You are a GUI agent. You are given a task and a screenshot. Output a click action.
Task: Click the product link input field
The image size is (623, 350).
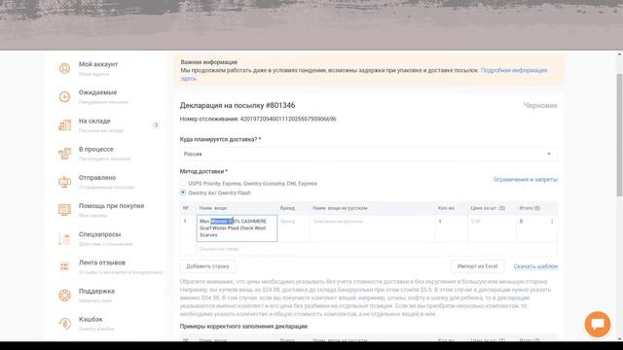pyautogui.click(x=377, y=249)
